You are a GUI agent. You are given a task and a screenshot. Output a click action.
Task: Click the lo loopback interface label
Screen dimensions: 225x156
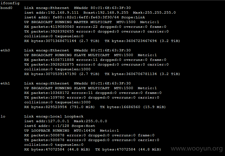click(x=3, y=116)
